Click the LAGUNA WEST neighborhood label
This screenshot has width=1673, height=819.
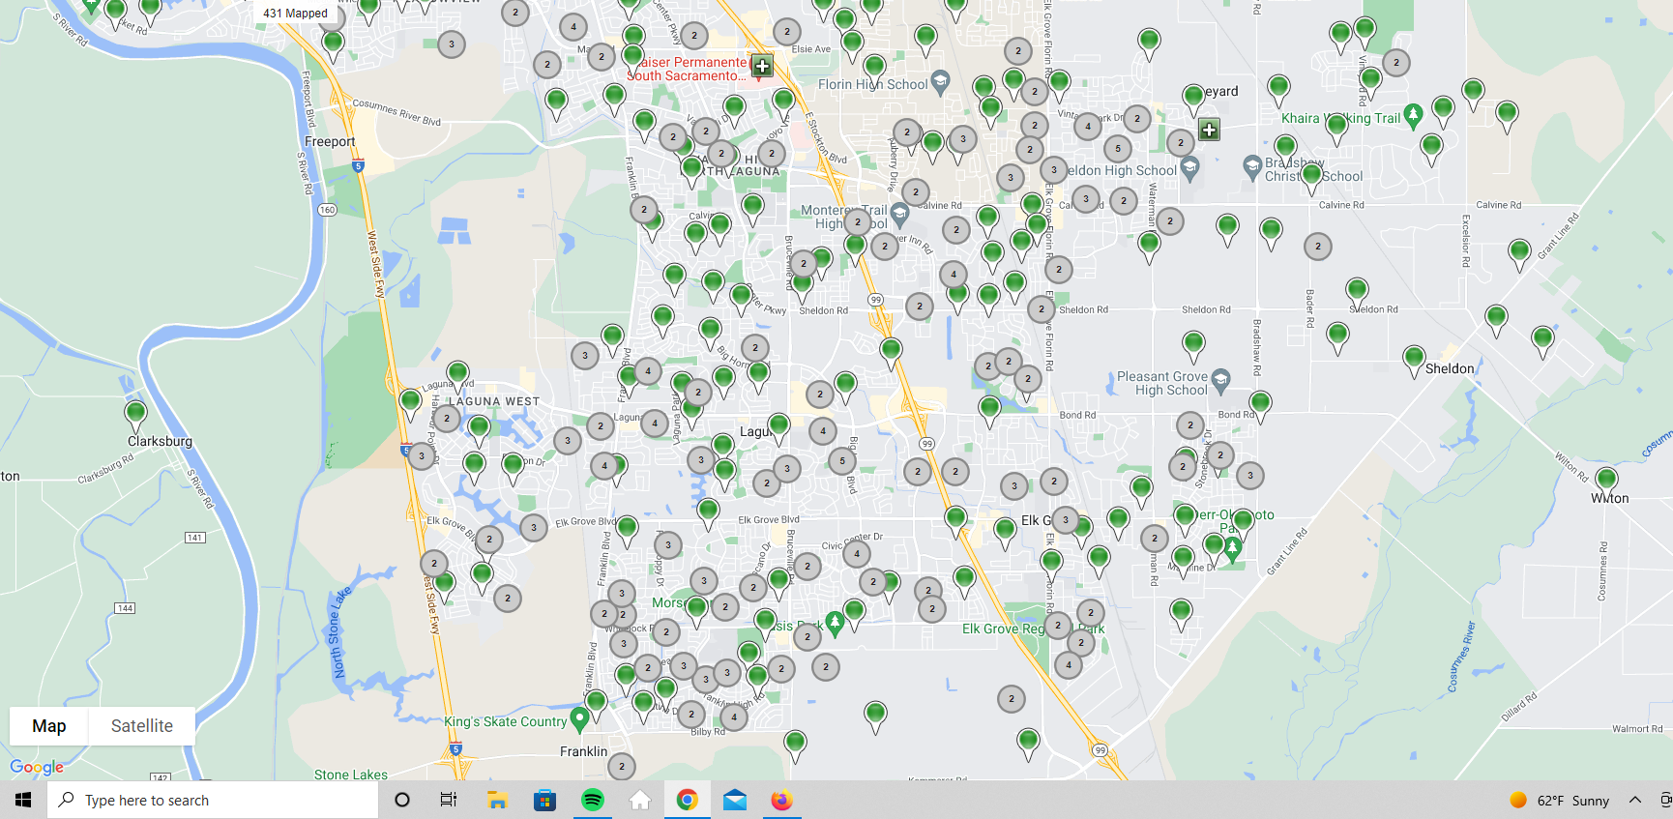coord(496,401)
